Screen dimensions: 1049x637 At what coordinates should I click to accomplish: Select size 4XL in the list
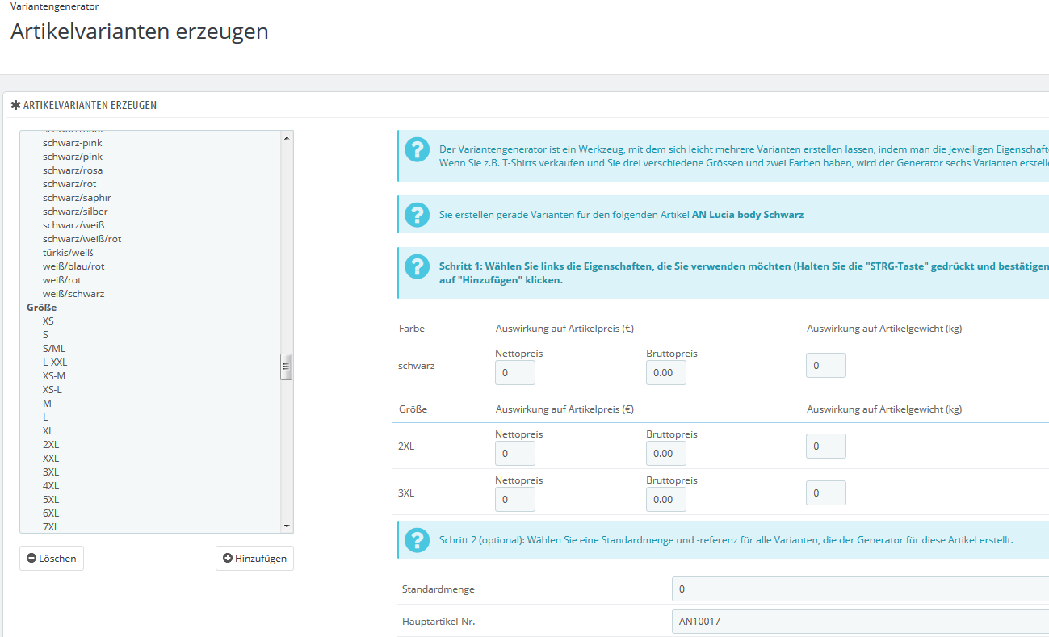[x=51, y=486]
